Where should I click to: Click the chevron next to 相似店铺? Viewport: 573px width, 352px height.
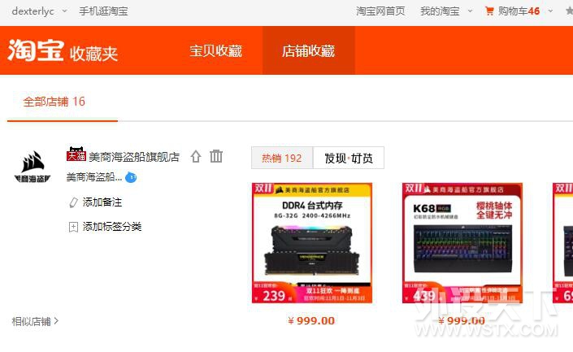click(56, 321)
